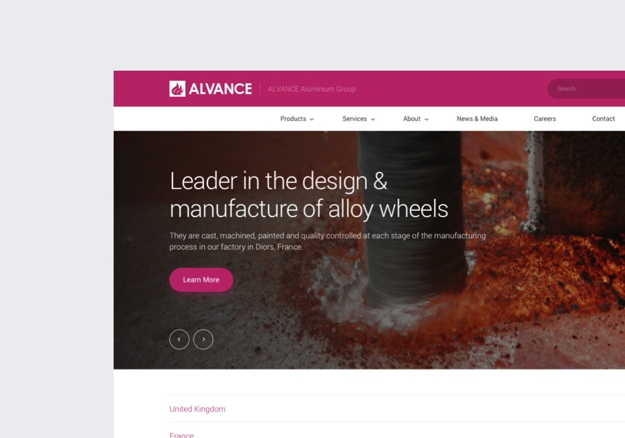Open the Products menu item
625x438 pixels.
pyautogui.click(x=293, y=119)
